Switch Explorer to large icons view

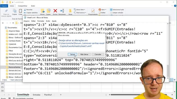[x=175, y=80]
